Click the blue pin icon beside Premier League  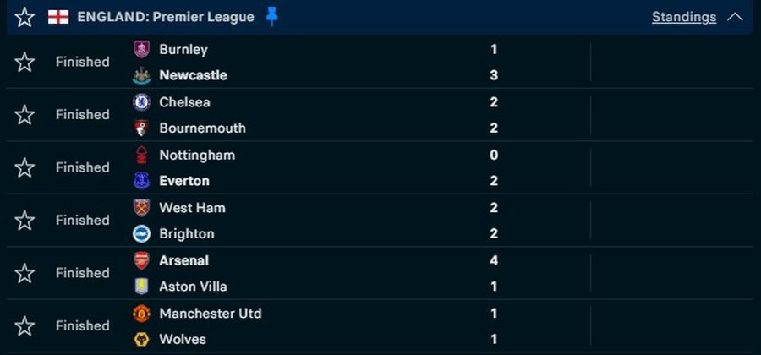click(271, 17)
